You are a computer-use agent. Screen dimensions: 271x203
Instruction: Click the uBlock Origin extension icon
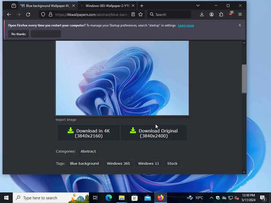point(231,14)
